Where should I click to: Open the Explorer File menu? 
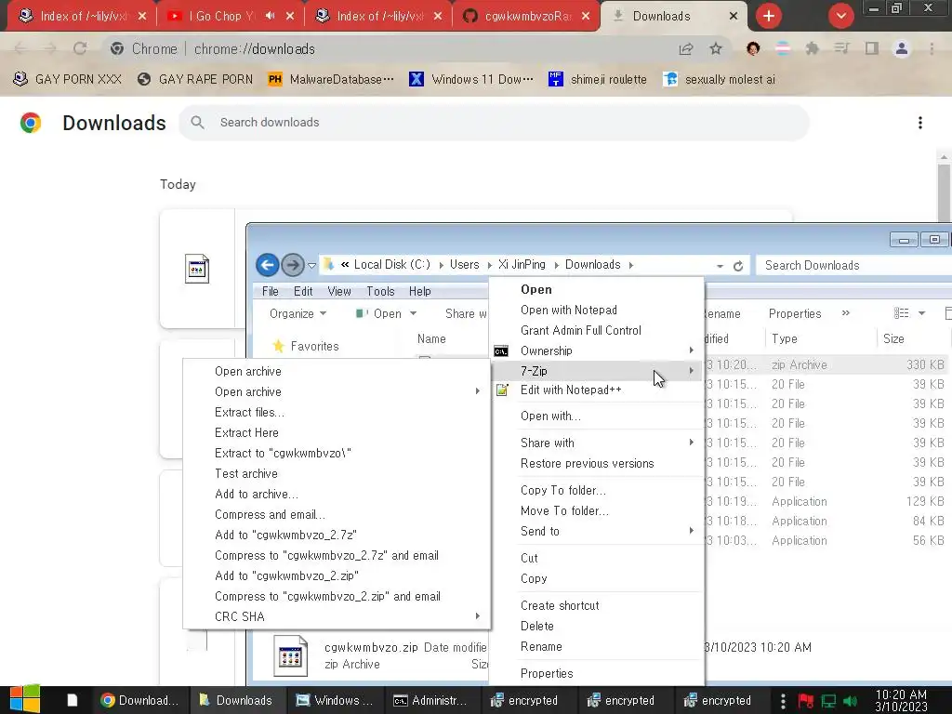coord(271,291)
